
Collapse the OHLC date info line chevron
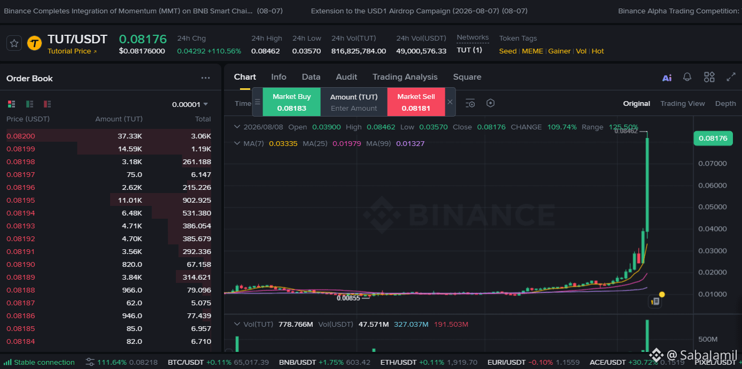[237, 127]
